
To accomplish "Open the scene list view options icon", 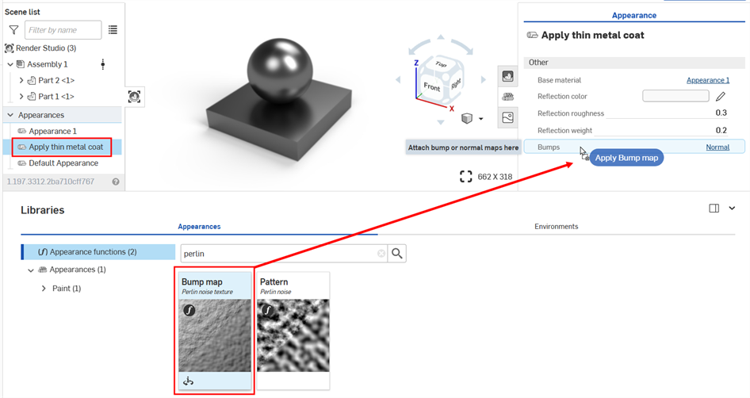I will coord(113,30).
